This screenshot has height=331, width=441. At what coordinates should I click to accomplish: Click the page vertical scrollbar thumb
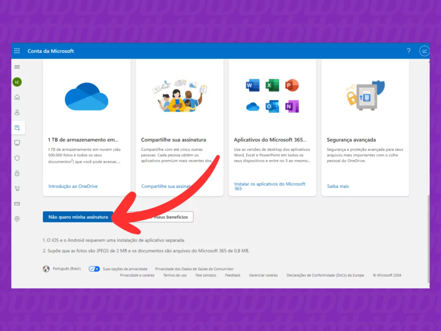coord(428,239)
